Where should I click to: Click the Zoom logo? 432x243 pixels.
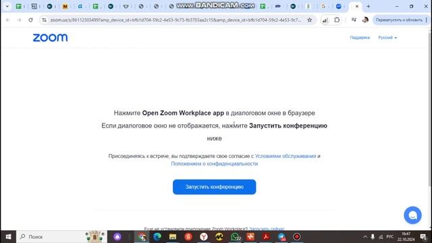(50, 38)
